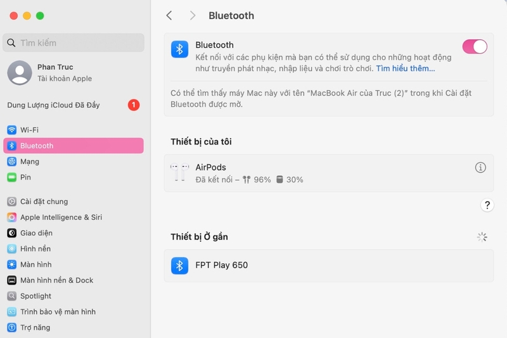This screenshot has height=338, width=507.
Task: Click the Trợ năng accessibility icon
Action: (x=12, y=328)
